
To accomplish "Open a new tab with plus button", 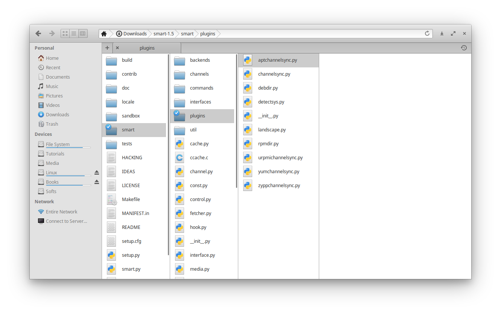I will (107, 48).
